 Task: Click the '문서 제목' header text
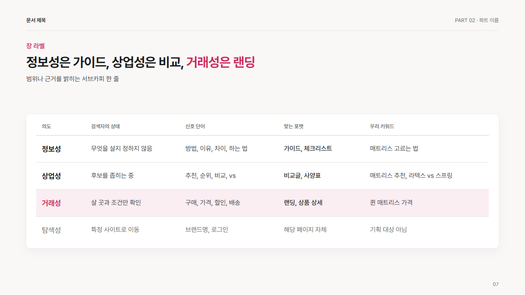point(36,20)
